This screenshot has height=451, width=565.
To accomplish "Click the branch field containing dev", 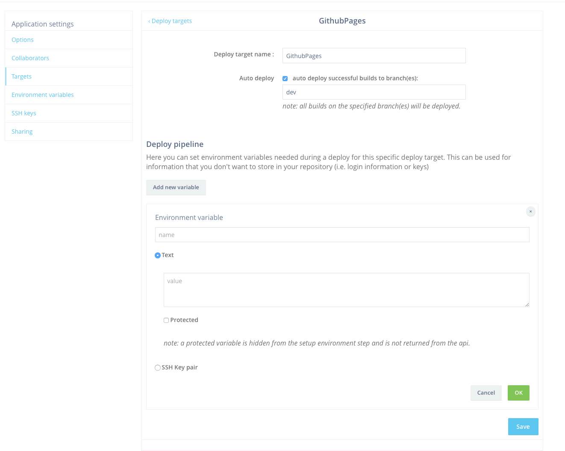I will point(374,92).
